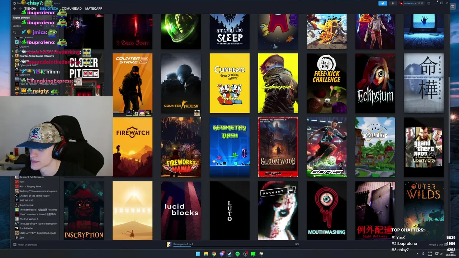Open the Outer Wilds game cover
Viewport: 459px width, 258px height.
pyautogui.click(x=423, y=211)
